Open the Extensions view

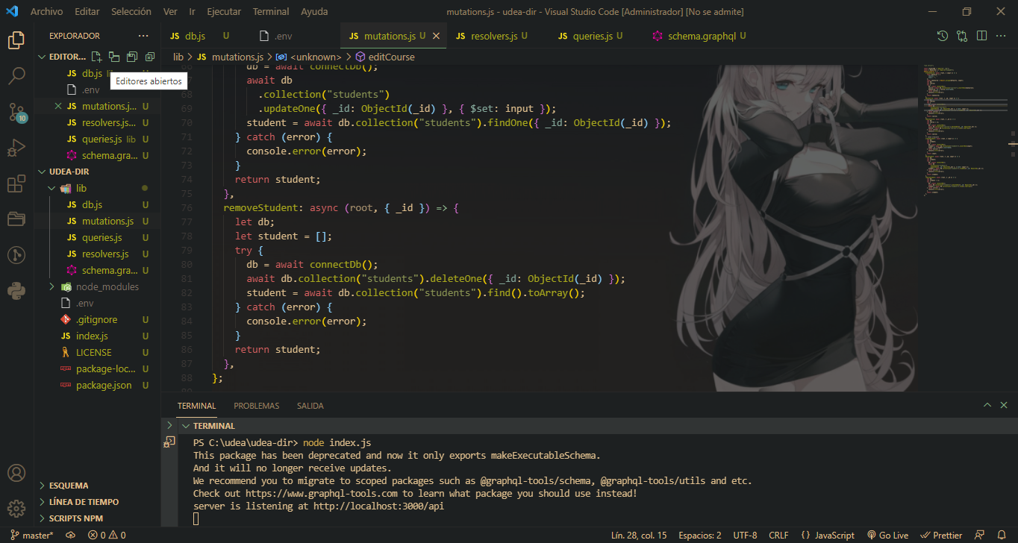point(16,183)
